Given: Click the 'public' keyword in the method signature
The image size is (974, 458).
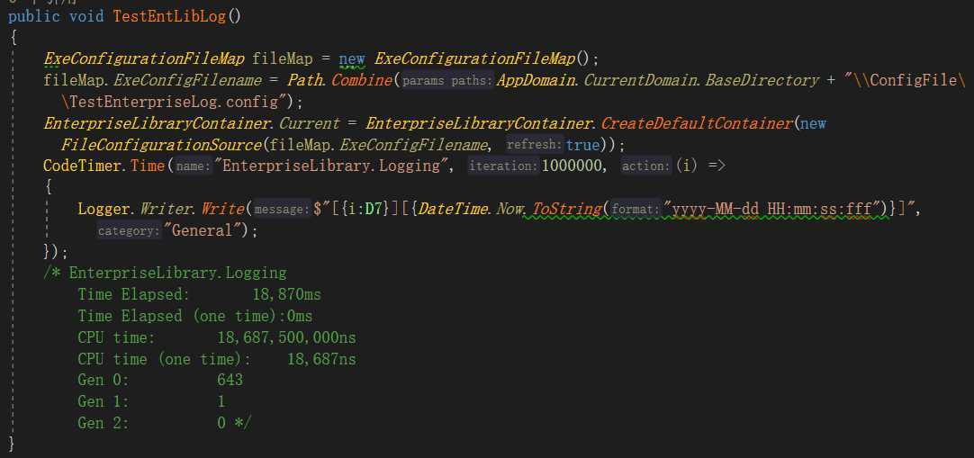Looking at the screenshot, I should (33, 16).
